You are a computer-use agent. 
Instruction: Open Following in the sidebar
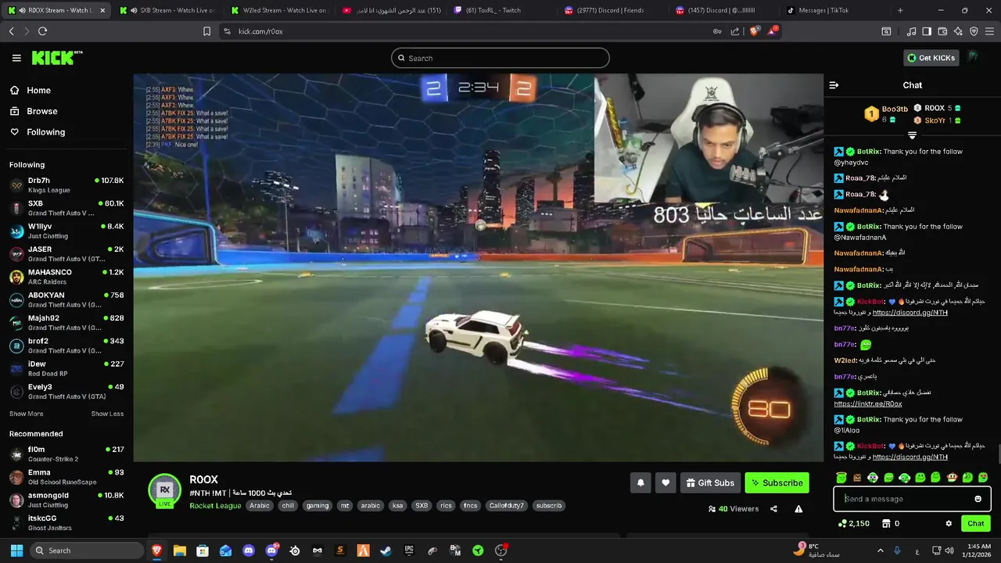tap(38, 132)
